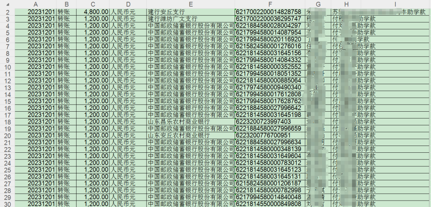This screenshot has height=207, width=431.
Task: Select column I header
Action: pos(395,4)
